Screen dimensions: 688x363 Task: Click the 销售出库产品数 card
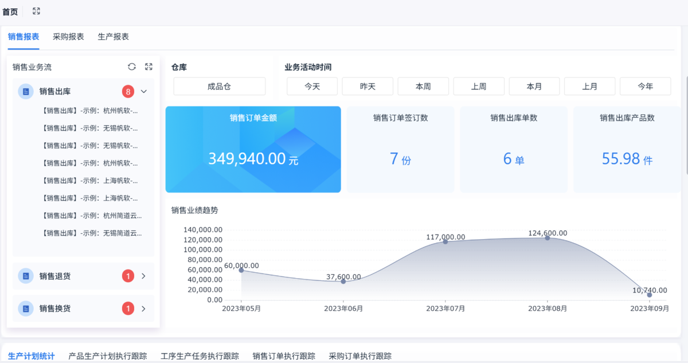627,149
